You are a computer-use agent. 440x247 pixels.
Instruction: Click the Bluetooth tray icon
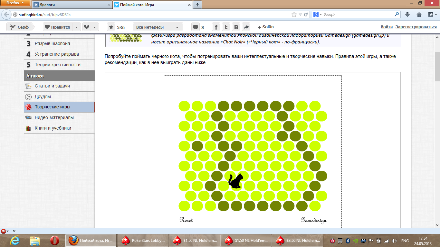tap(348, 241)
